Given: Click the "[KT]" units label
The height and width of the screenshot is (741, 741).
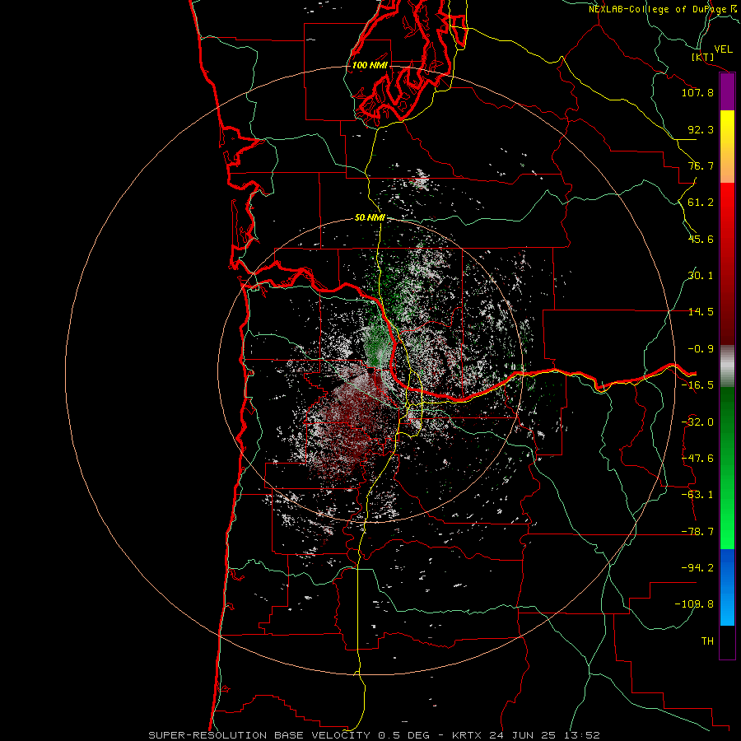Looking at the screenshot, I should [x=703, y=58].
